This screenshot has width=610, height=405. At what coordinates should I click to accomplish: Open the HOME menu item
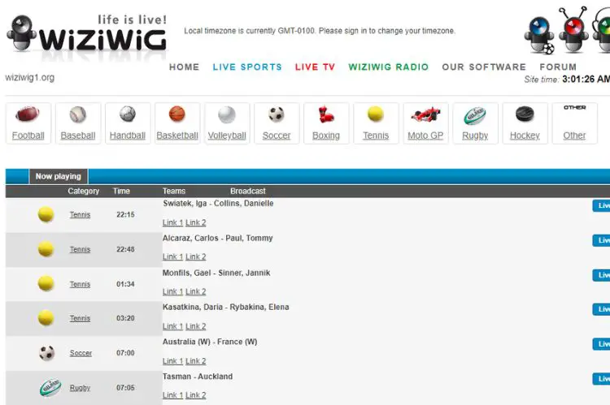coord(184,67)
